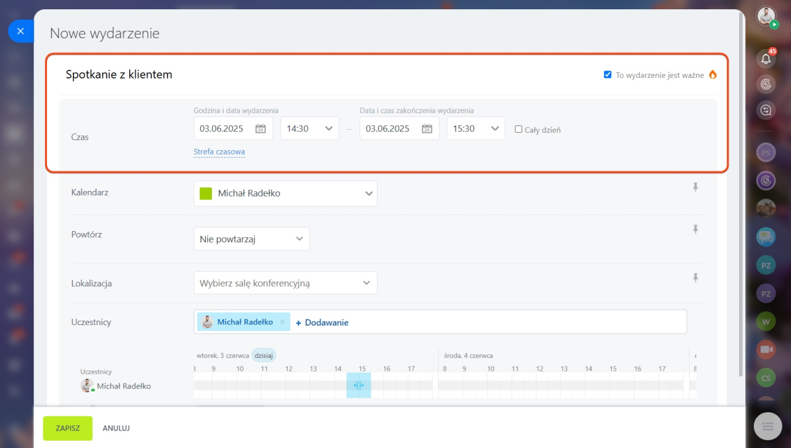Open the spiral icon below the bell
The image size is (791, 448).
pyautogui.click(x=766, y=85)
